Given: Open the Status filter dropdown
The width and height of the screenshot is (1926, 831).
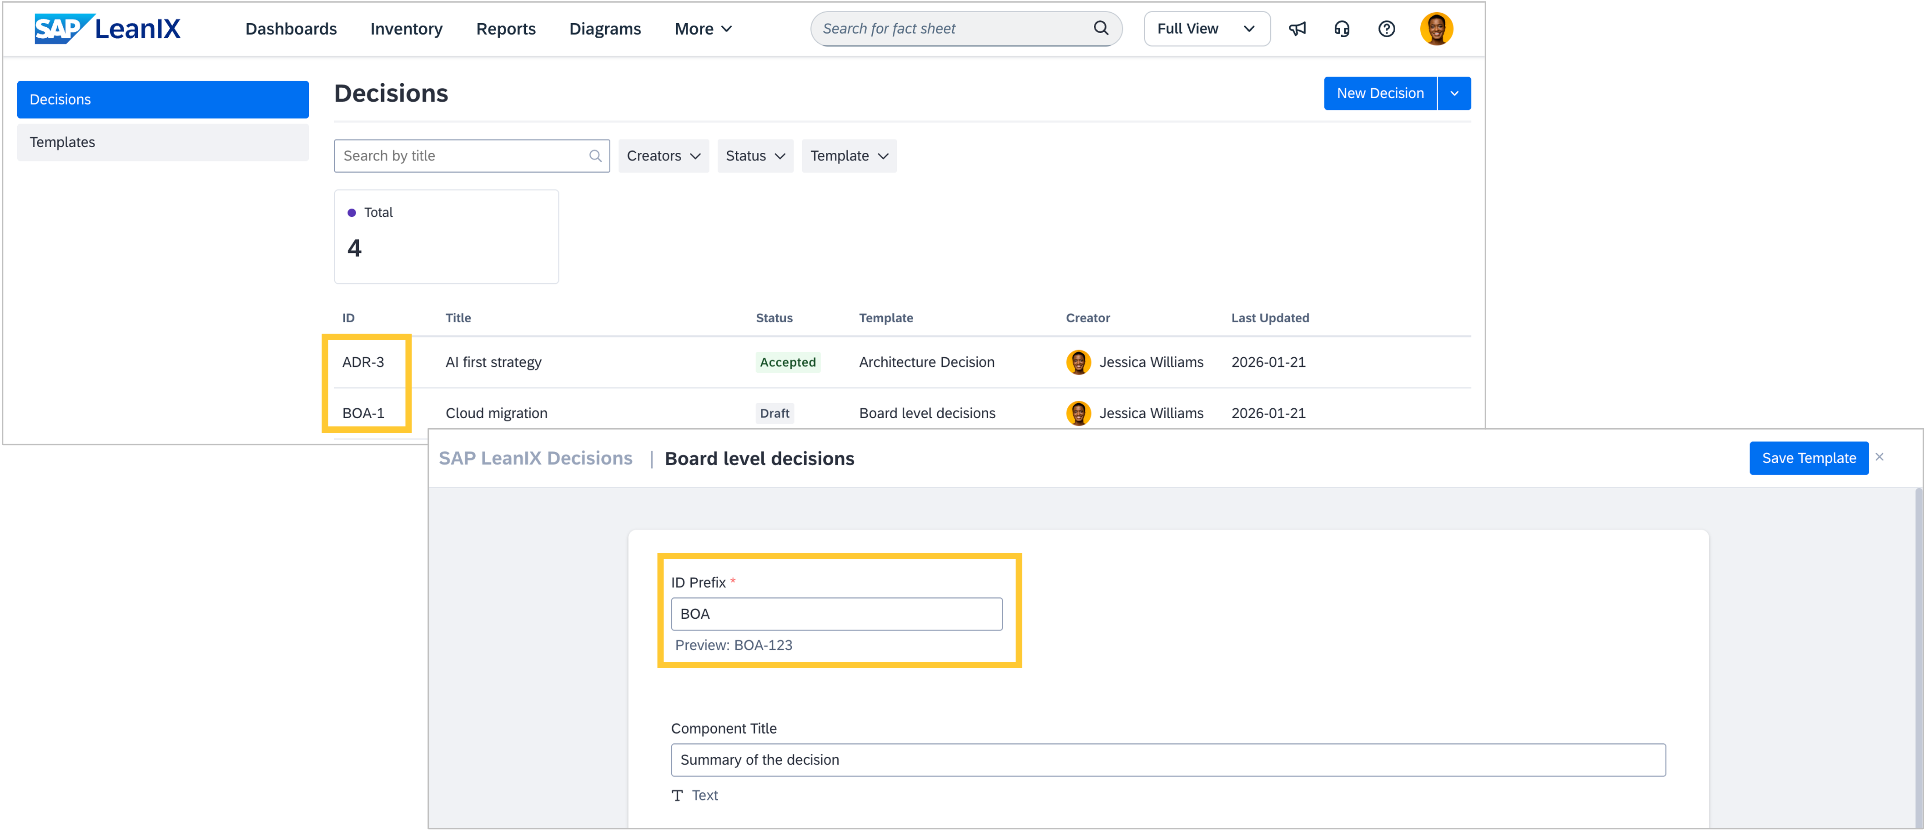Looking at the screenshot, I should pyautogui.click(x=755, y=155).
